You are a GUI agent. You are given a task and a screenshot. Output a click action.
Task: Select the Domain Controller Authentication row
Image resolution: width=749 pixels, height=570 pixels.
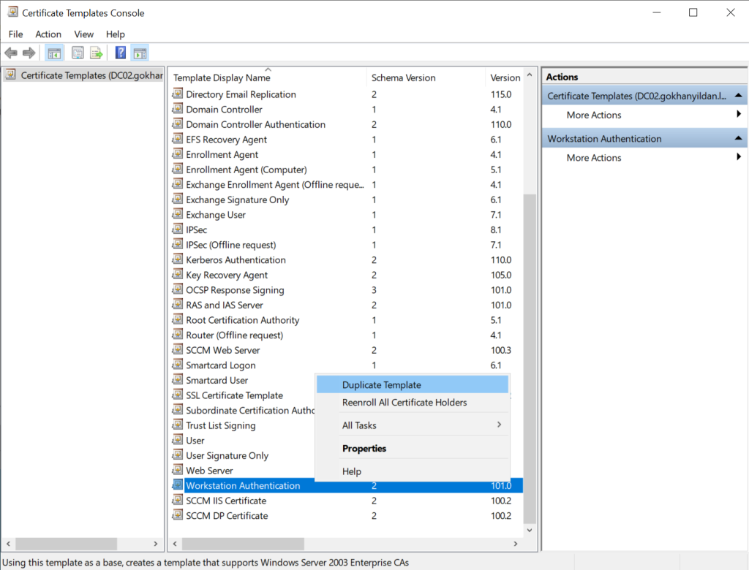coord(347,124)
